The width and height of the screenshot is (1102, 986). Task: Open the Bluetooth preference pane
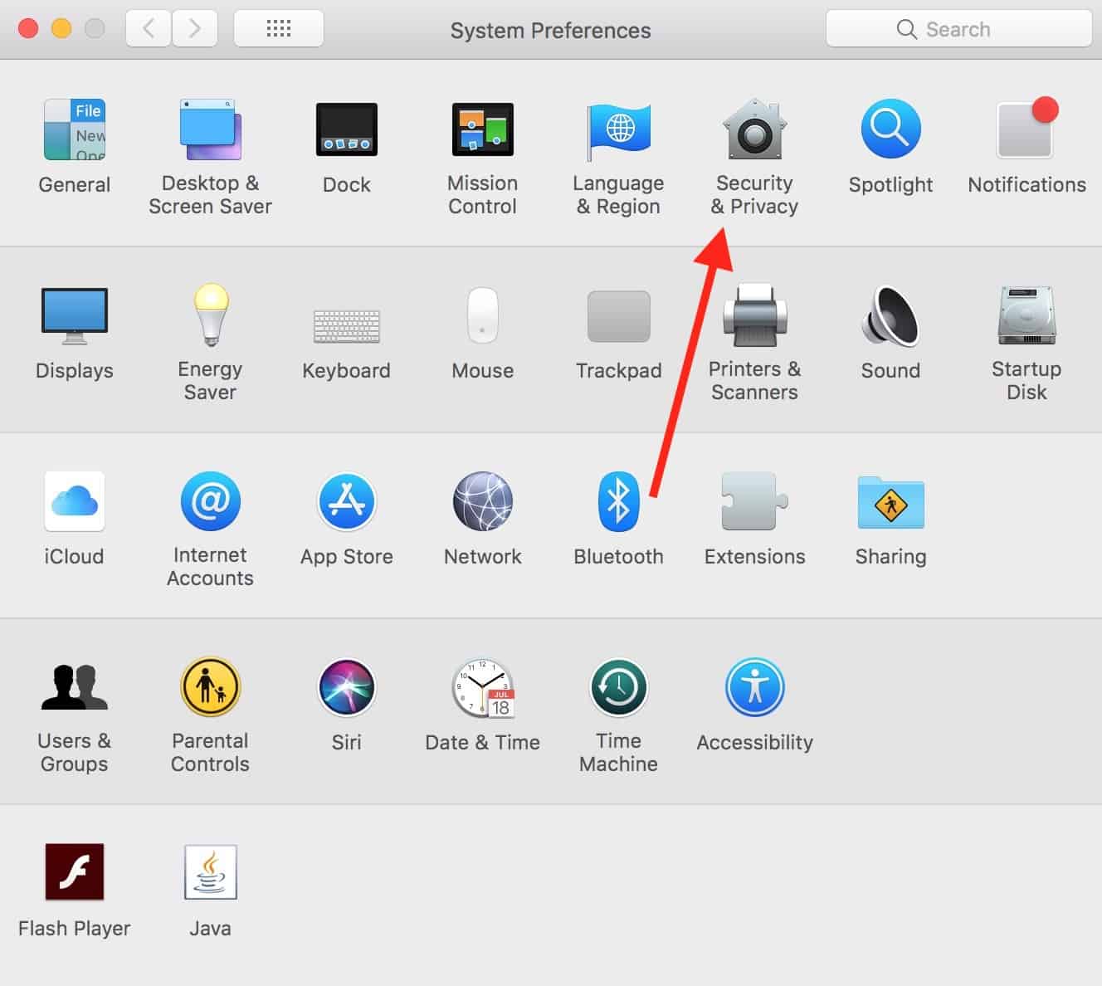point(618,502)
